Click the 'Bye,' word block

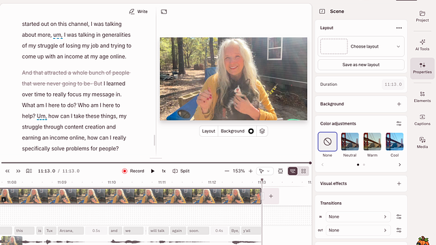[235, 231]
